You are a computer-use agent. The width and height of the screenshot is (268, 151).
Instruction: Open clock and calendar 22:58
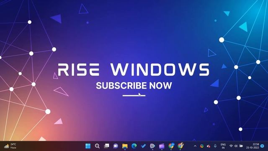point(253,146)
